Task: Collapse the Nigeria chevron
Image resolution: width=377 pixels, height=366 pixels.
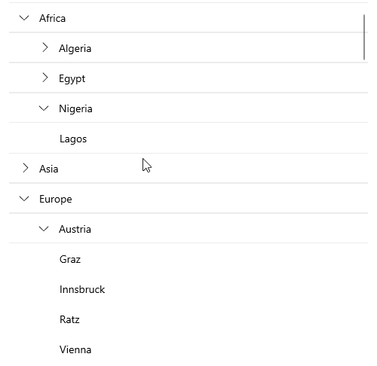Action: pos(44,108)
